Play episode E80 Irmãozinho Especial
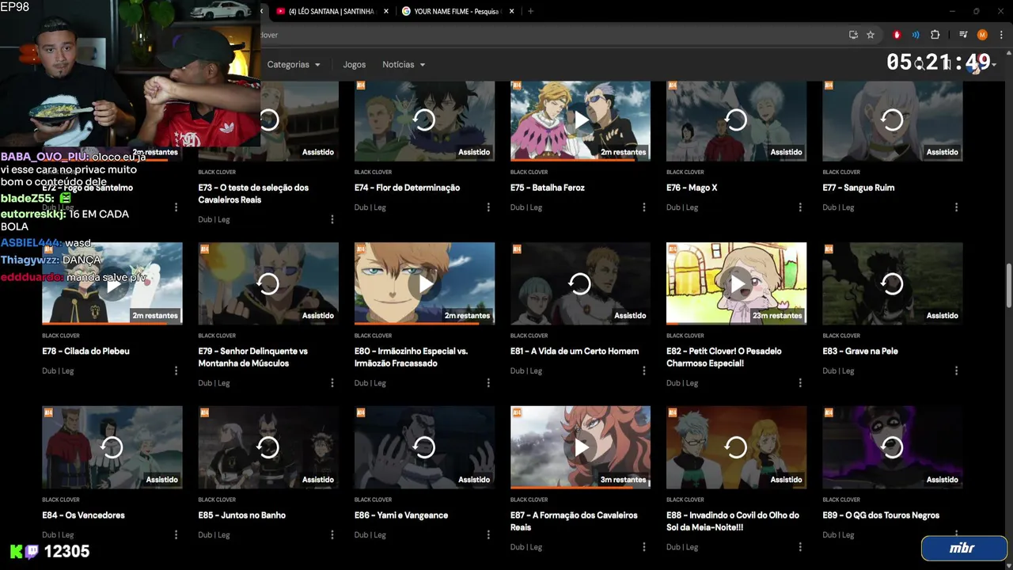The width and height of the screenshot is (1013, 570). coord(424,283)
